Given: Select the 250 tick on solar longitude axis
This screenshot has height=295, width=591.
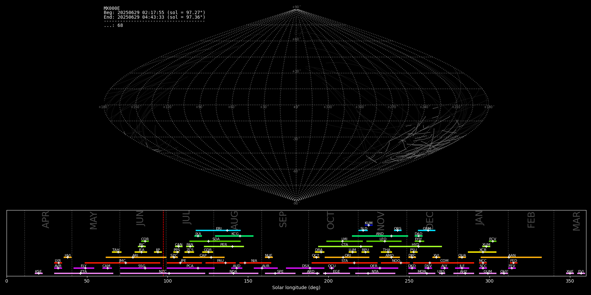Looking at the screenshot, I should [x=409, y=281].
